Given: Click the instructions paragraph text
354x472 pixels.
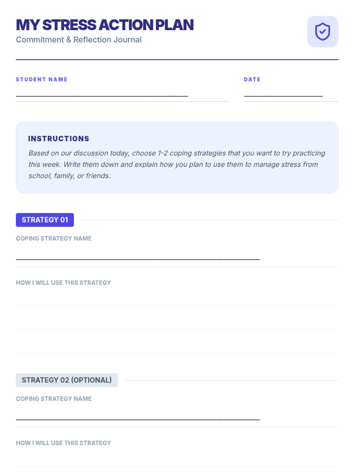Looking at the screenshot, I should click(x=177, y=164).
